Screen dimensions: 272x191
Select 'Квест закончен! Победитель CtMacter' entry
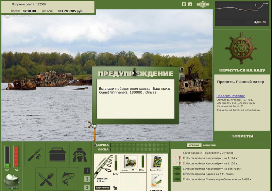point(208,153)
